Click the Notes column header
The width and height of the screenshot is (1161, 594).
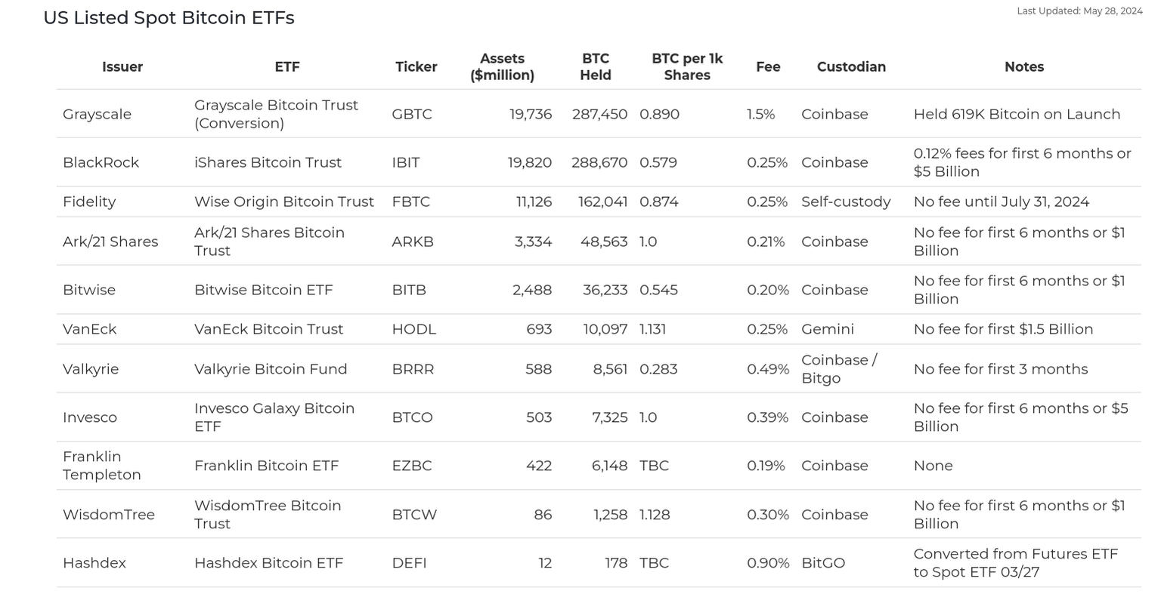[x=1023, y=66]
